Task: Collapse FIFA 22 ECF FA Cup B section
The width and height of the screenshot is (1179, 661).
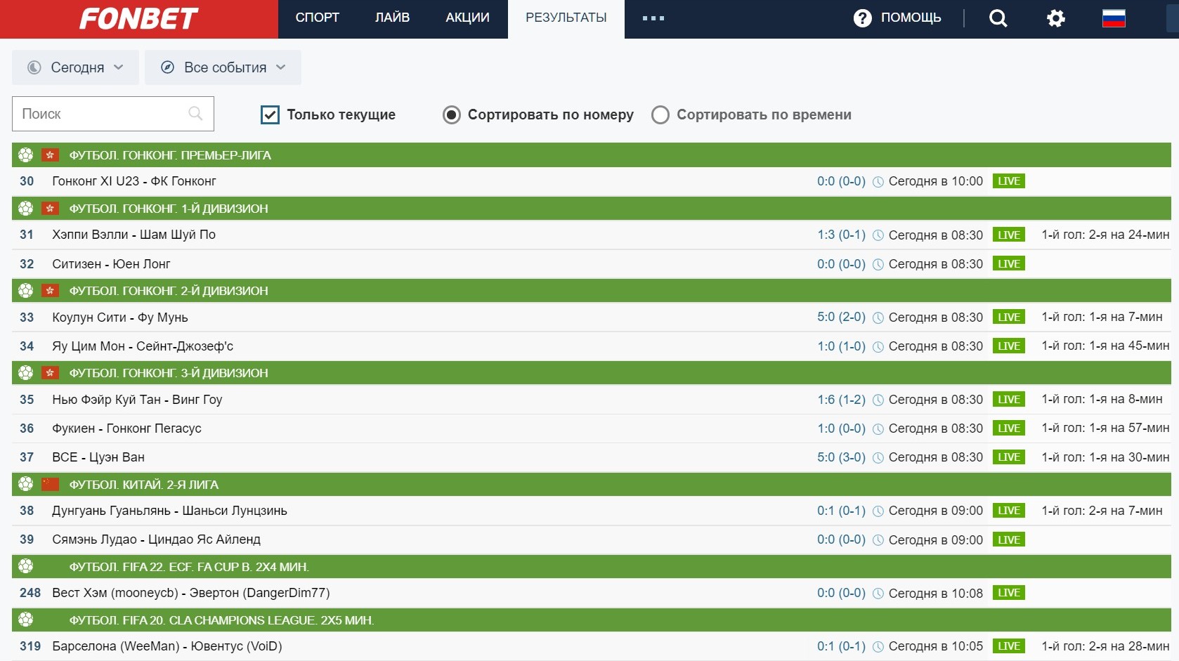Action: click(592, 566)
